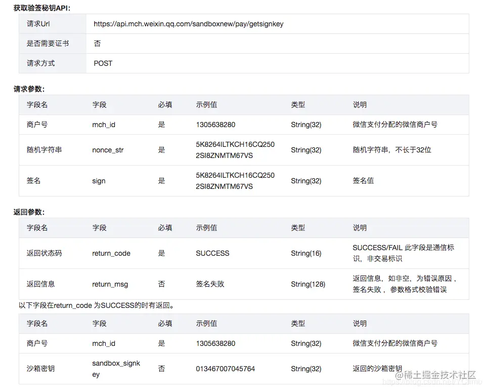Click '否' in the 是否需要证书 row
Viewport: 487px width, 391px height.
point(97,44)
